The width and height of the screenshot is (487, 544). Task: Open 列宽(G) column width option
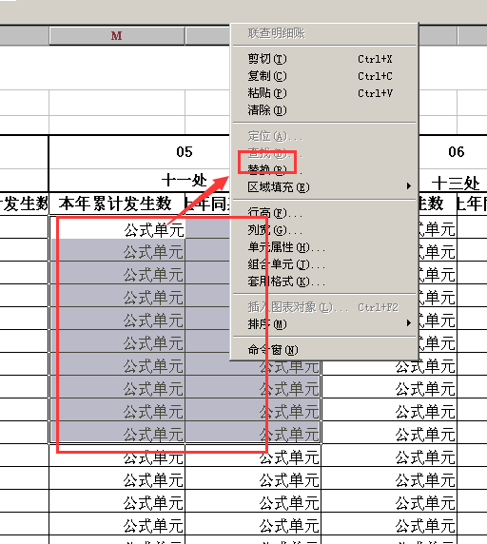(x=324, y=229)
